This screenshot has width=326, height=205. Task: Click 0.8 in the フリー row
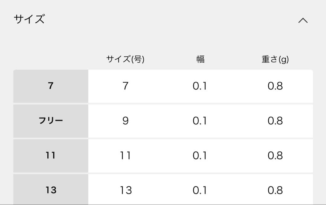tap(275, 121)
